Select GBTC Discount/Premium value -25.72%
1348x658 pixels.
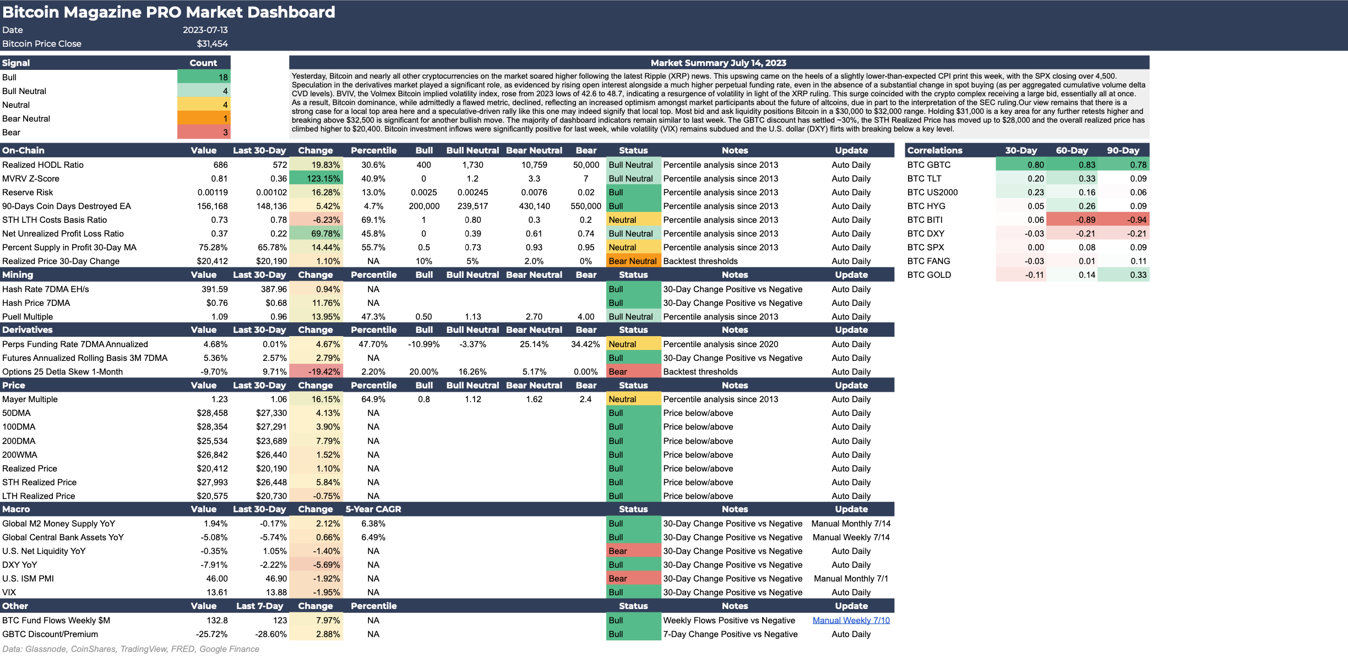pos(211,634)
